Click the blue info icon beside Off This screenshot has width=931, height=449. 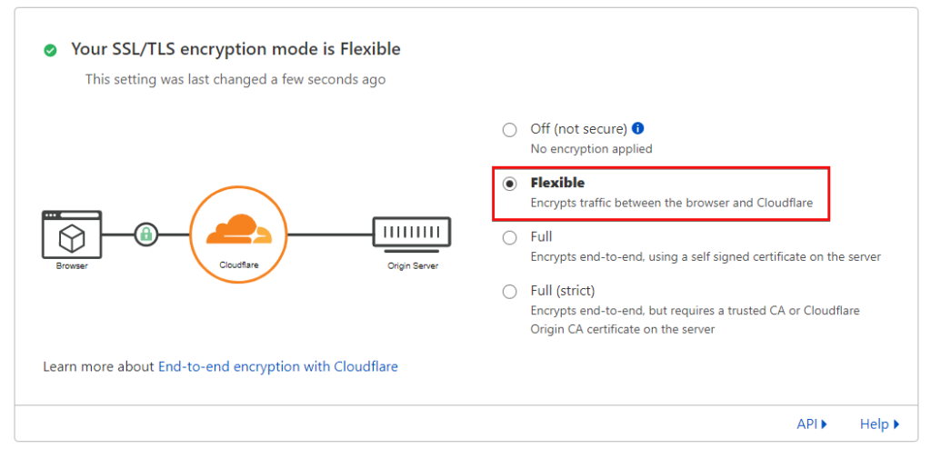coord(638,129)
